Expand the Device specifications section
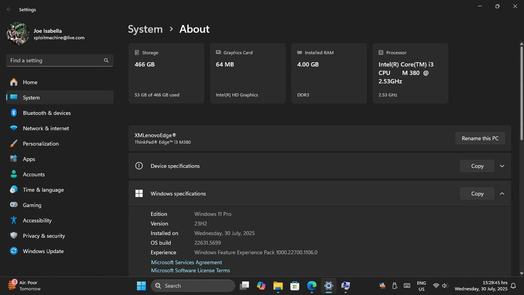 tap(502, 166)
